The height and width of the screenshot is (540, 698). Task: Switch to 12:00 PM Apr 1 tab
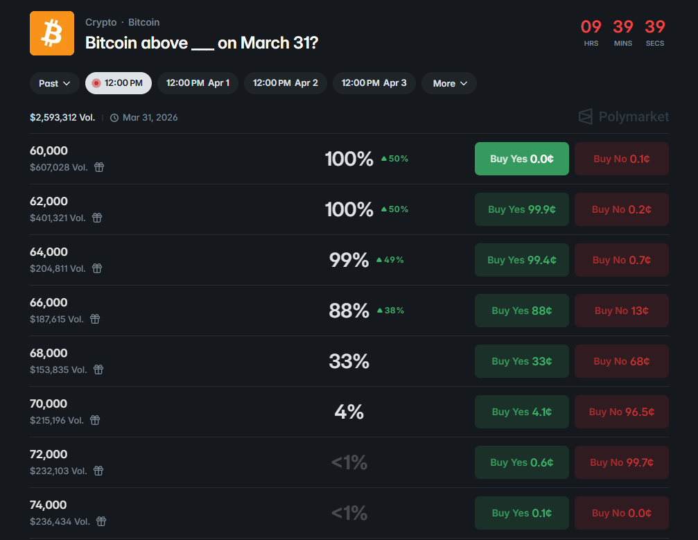(x=198, y=83)
